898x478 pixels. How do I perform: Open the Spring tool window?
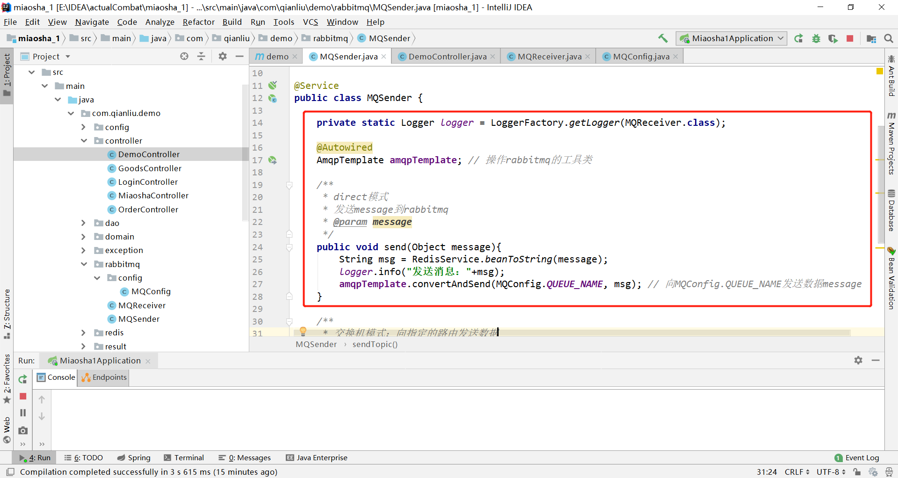click(x=134, y=457)
